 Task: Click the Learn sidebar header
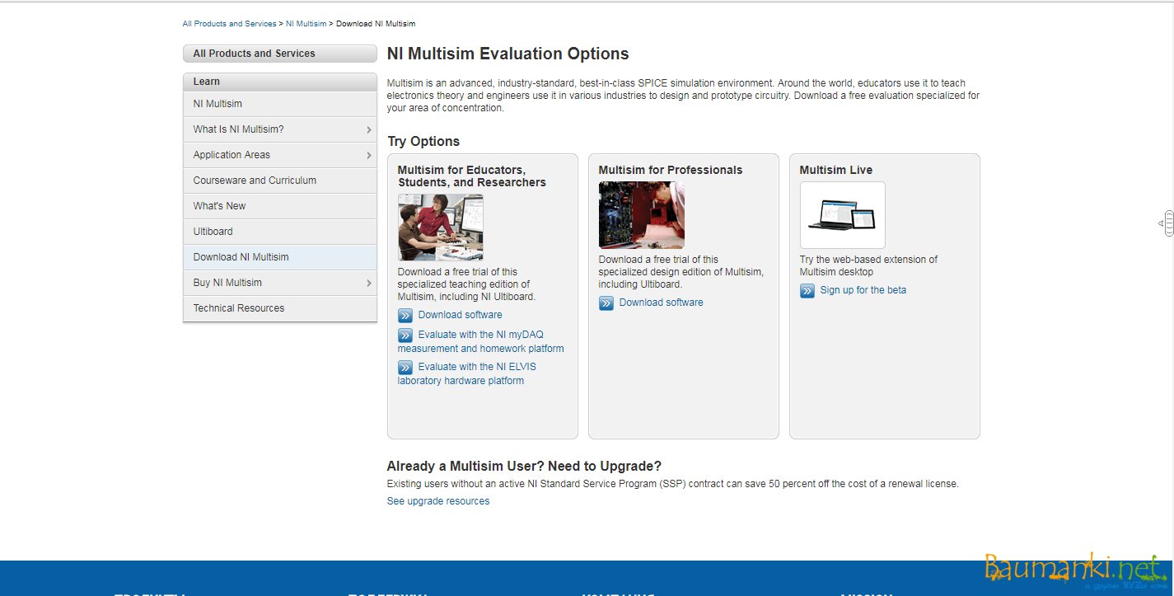[280, 82]
